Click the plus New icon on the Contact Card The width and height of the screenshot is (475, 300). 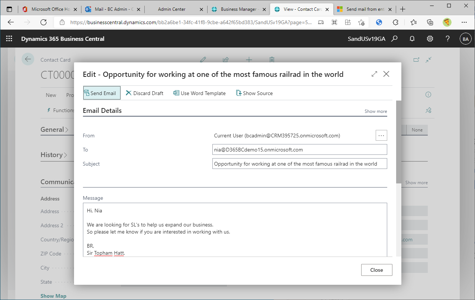click(248, 59)
